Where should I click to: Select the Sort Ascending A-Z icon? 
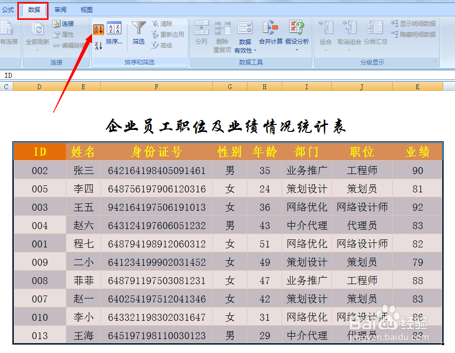tap(98, 28)
